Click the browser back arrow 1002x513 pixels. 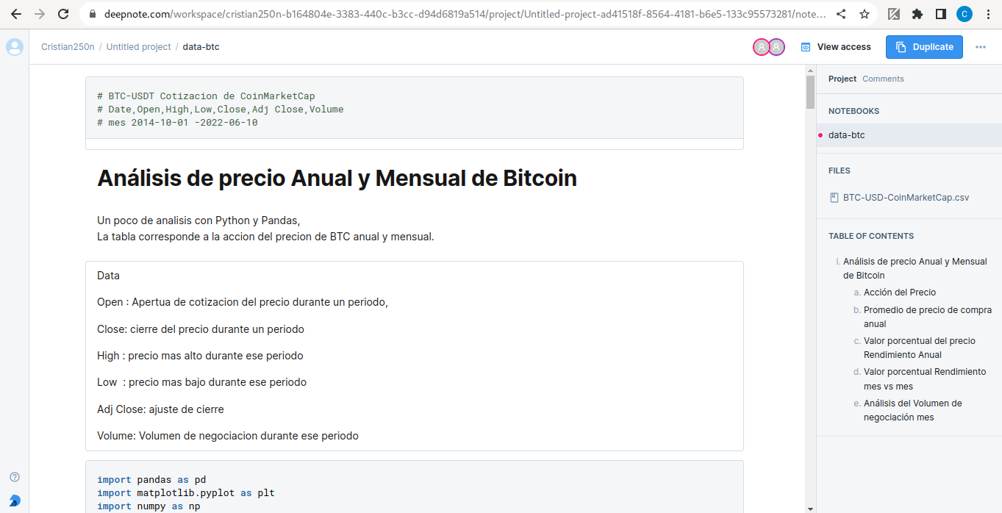15,14
